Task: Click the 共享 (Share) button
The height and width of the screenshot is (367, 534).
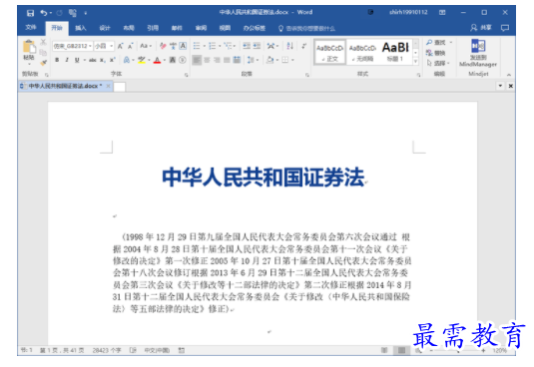Action: 481,28
